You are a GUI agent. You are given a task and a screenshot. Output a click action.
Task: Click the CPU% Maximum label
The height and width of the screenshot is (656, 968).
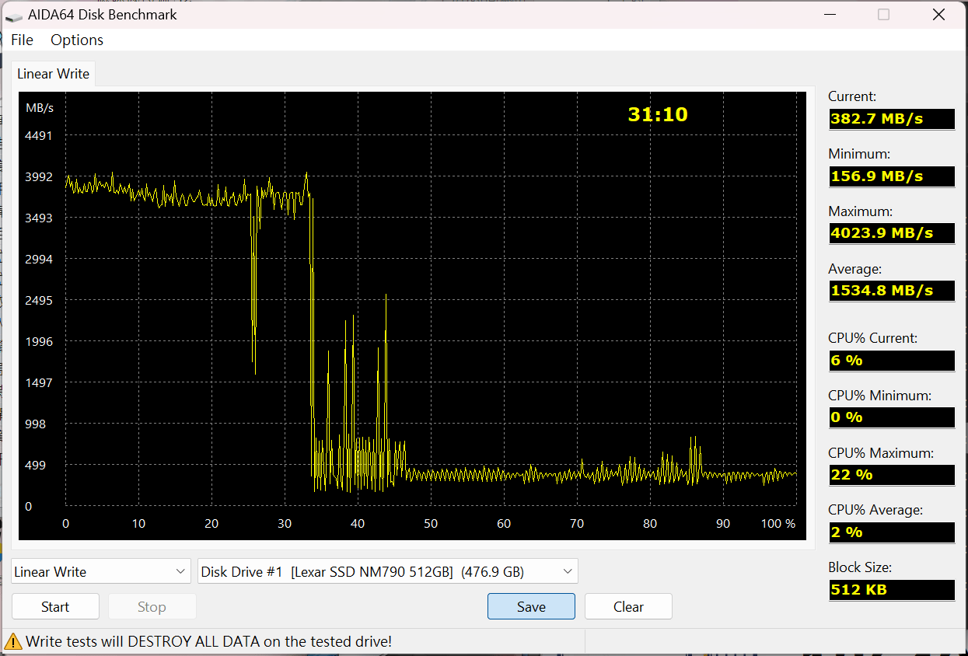[x=881, y=452]
